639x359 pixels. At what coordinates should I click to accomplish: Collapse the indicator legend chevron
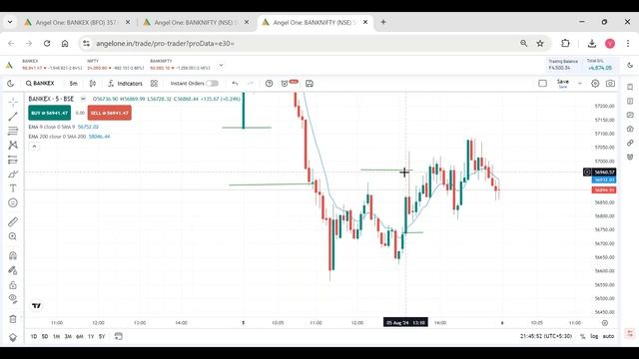(x=34, y=147)
